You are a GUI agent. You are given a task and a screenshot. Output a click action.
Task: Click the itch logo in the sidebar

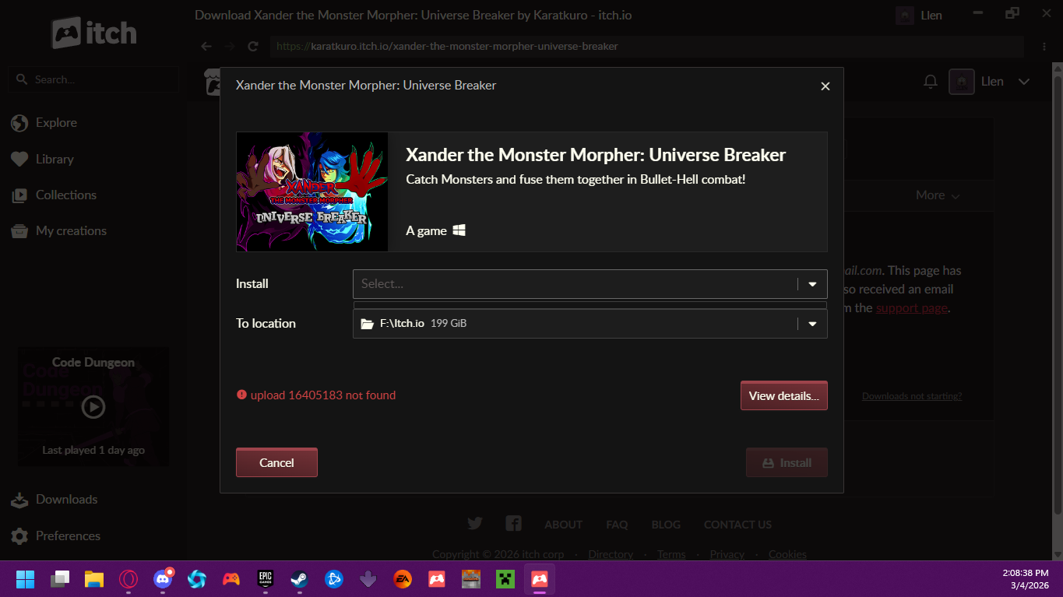(x=94, y=33)
